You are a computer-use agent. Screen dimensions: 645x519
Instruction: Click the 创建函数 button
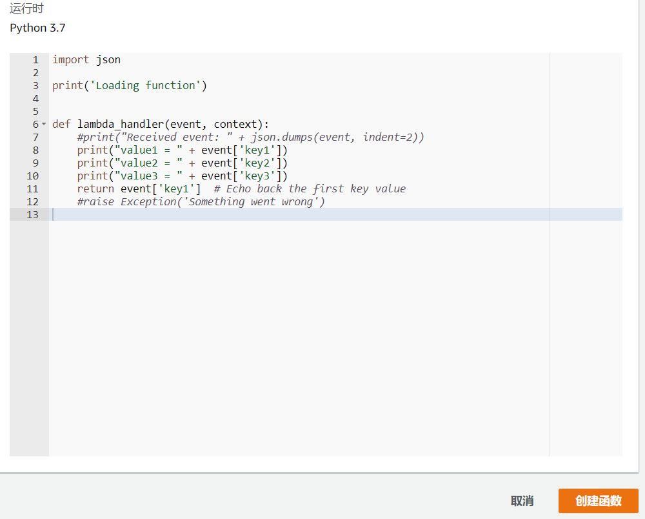(598, 500)
